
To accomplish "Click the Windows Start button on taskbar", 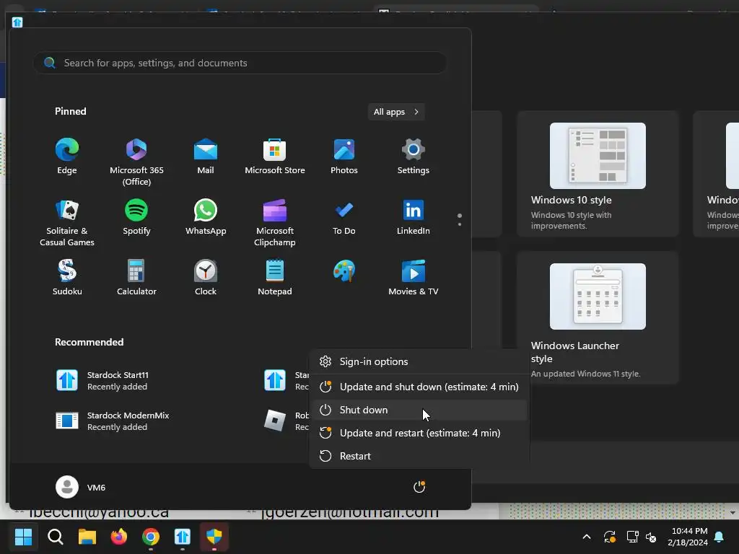I will [23, 537].
